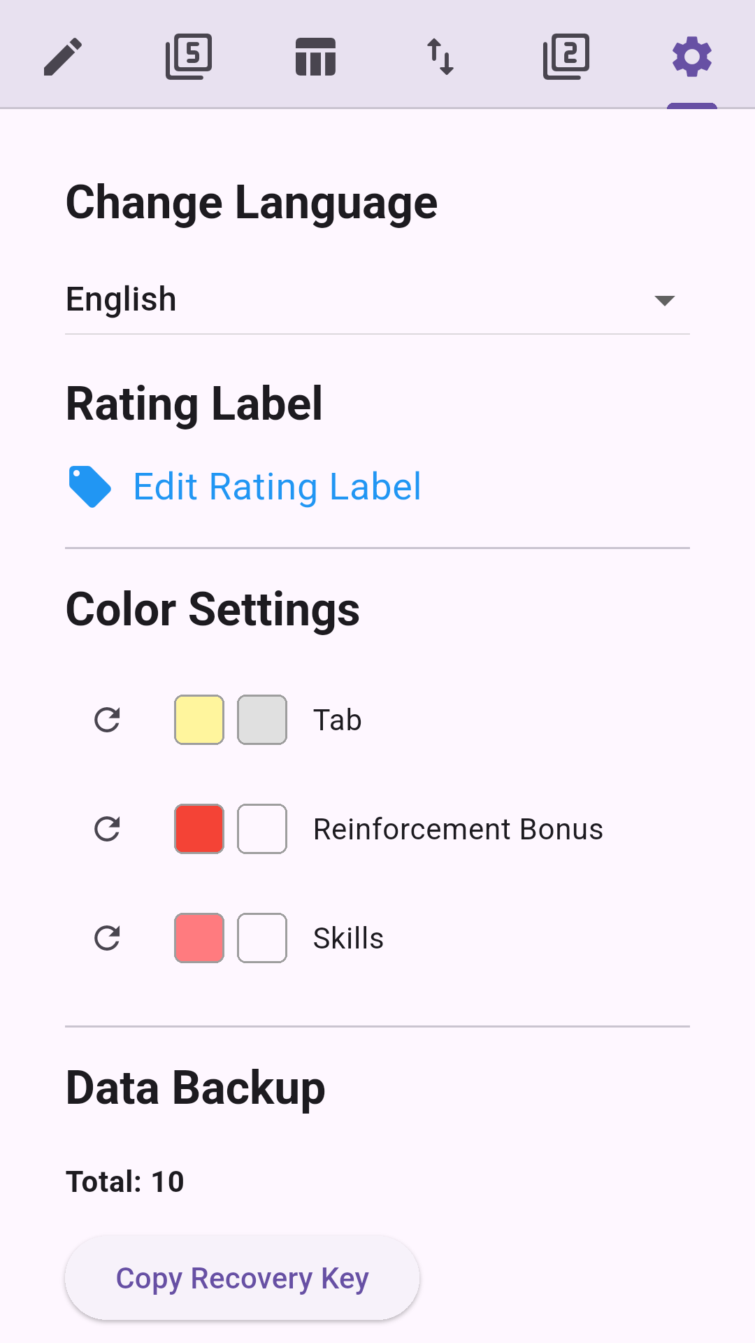Open the pencil edit tab
Viewport: 755px width, 1343px height.
pyautogui.click(x=63, y=57)
